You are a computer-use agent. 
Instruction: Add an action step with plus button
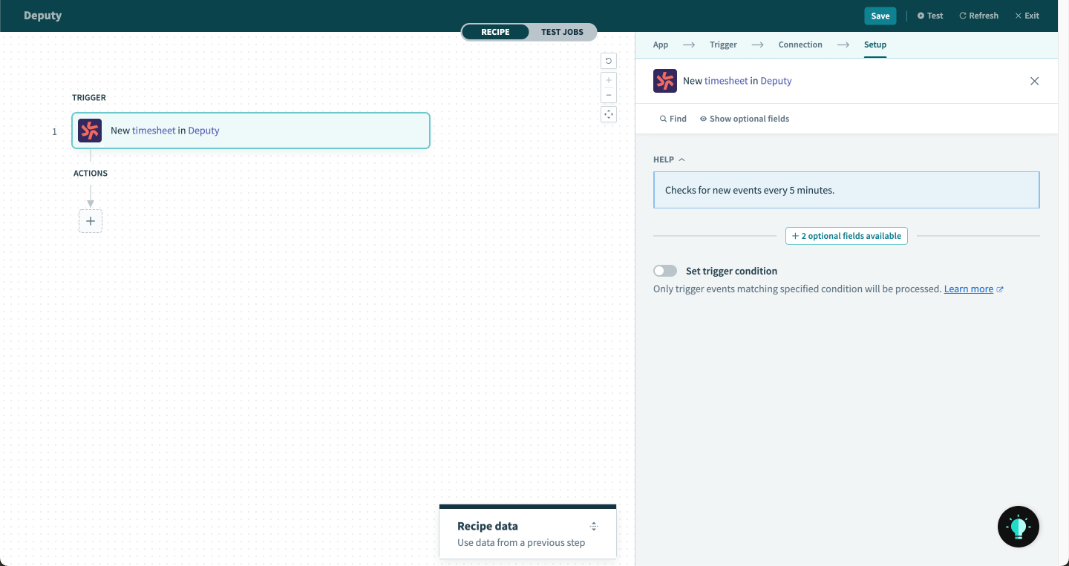coord(91,221)
